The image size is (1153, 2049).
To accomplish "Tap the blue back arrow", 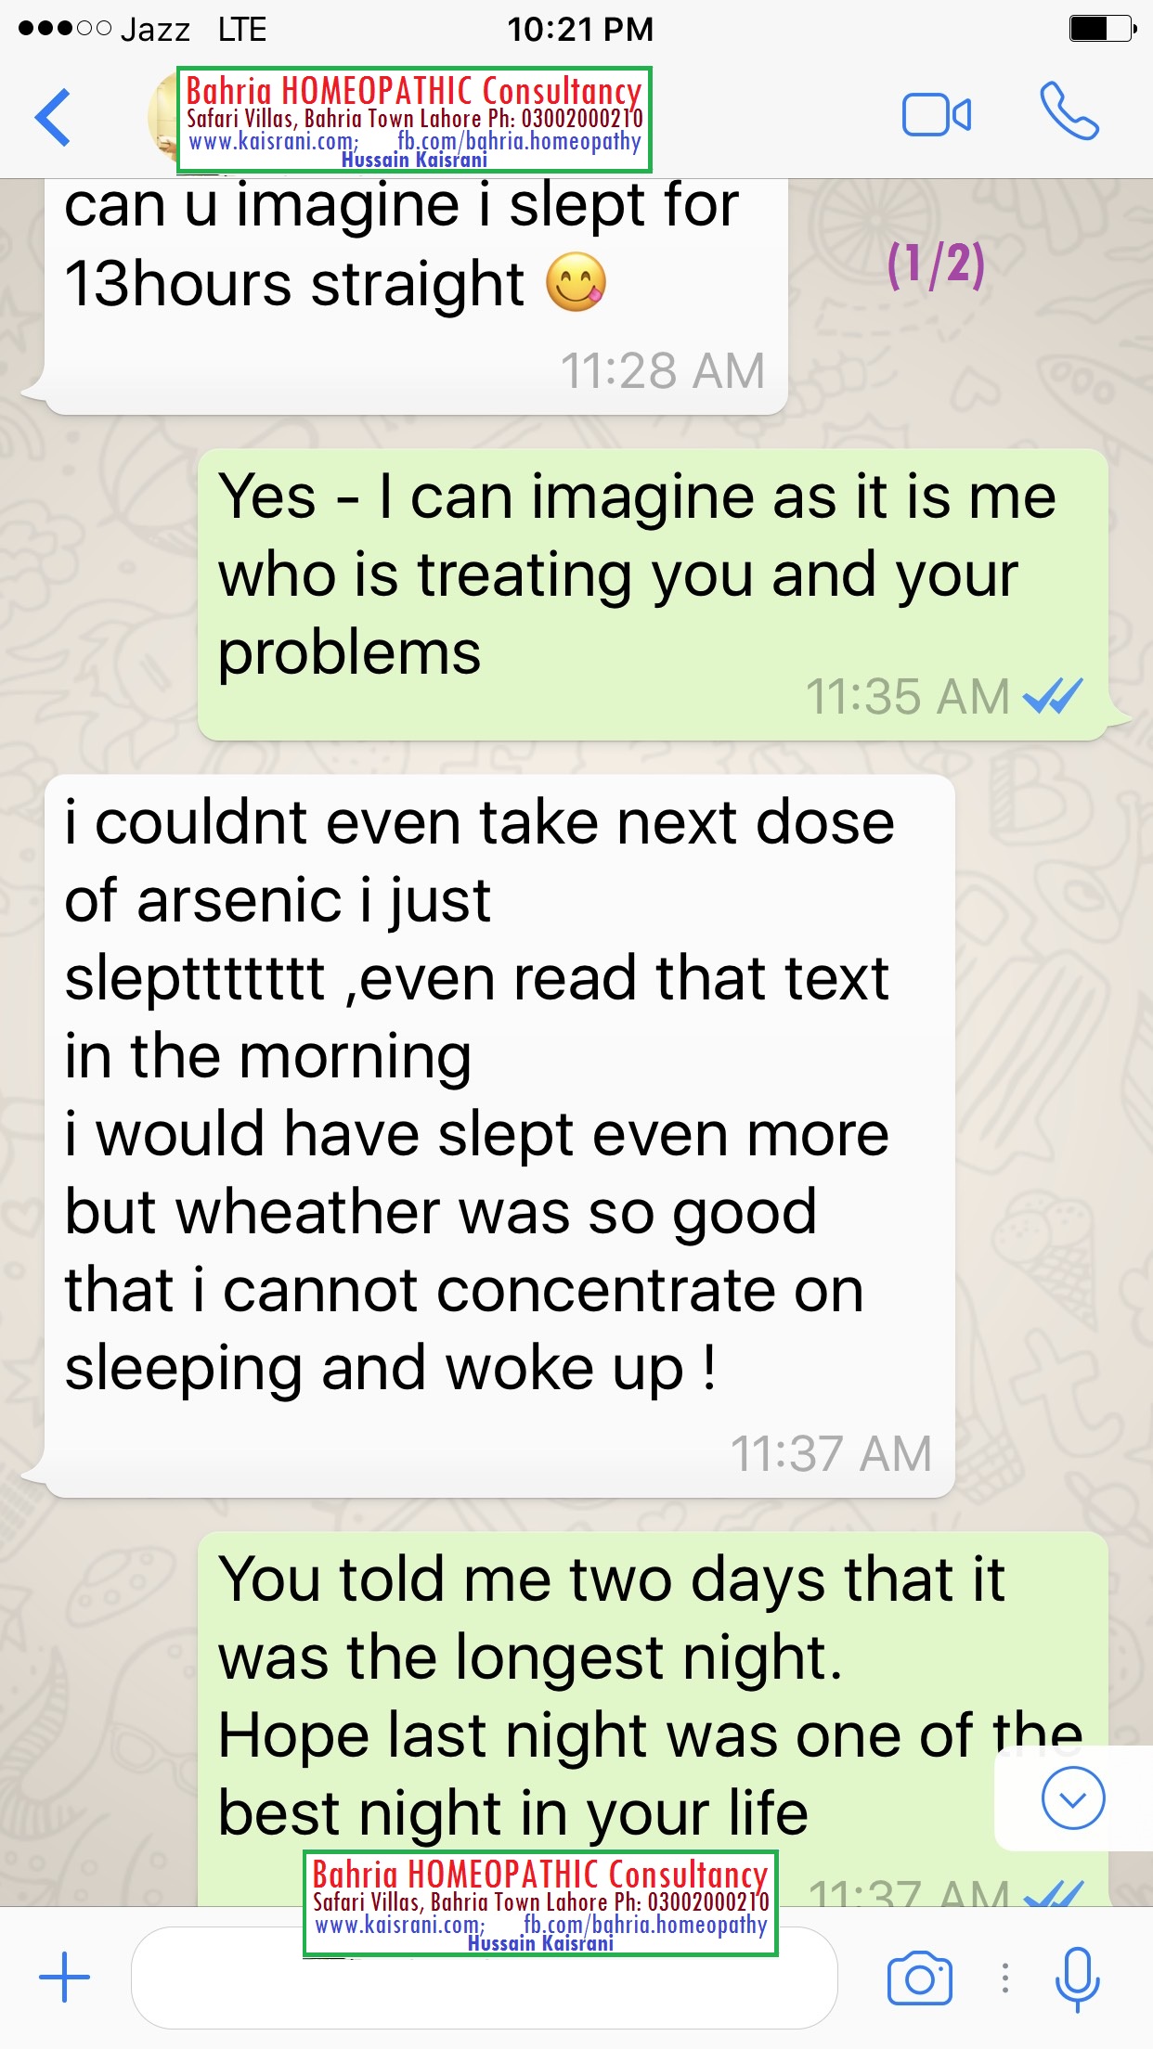I will [x=53, y=118].
